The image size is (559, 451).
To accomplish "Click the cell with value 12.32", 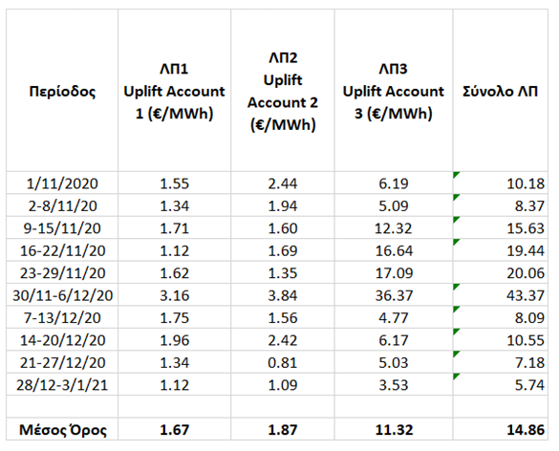I will tap(394, 227).
